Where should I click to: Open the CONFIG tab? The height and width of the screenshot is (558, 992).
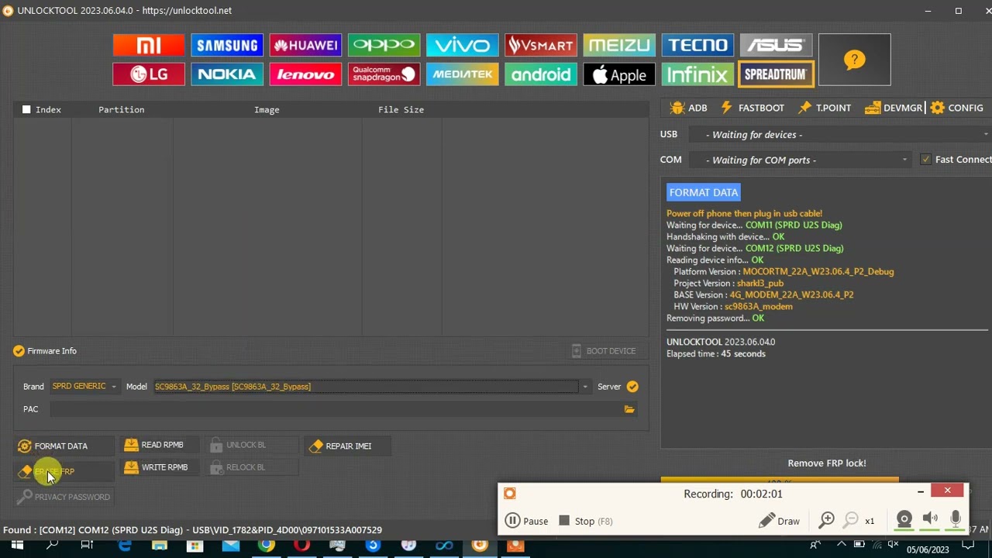(957, 108)
